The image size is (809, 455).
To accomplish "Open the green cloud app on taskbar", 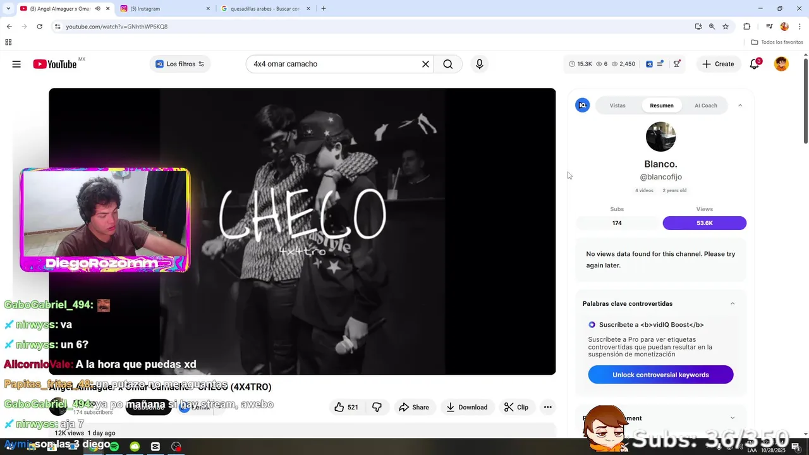I will pos(135,446).
